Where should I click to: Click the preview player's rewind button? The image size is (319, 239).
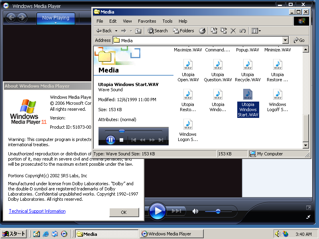point(142,140)
